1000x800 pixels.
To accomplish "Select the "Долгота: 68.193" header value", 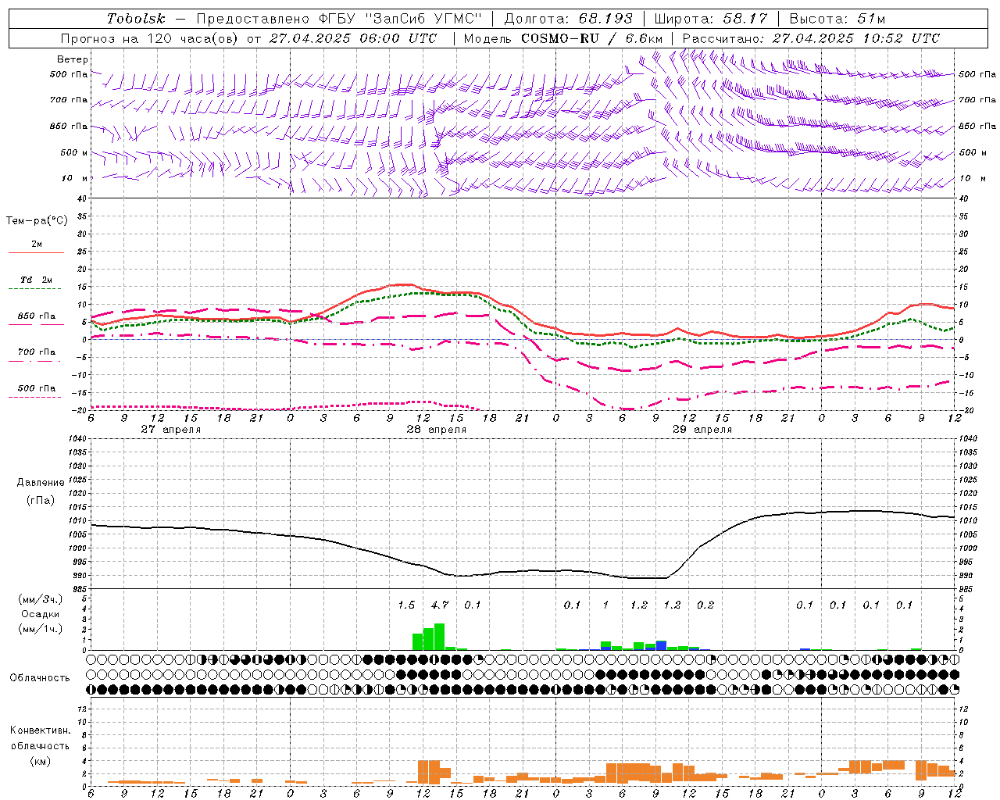I will (569, 19).
